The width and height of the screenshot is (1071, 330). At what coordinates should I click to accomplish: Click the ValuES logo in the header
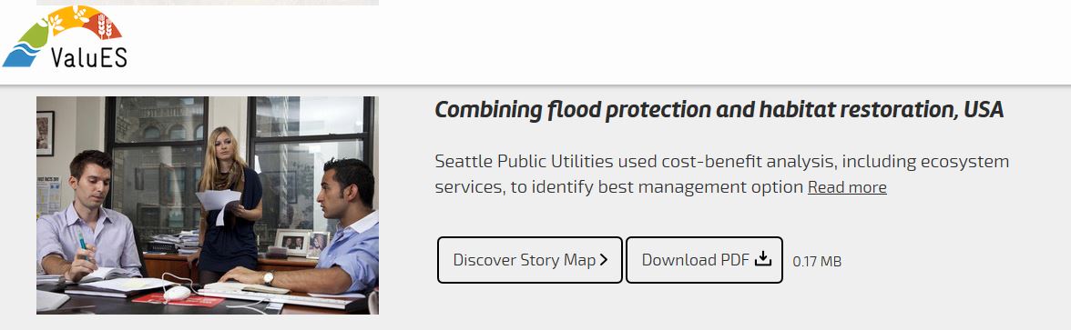65,36
